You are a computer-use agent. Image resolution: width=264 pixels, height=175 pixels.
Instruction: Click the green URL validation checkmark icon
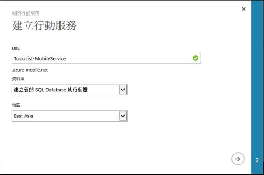(x=195, y=58)
